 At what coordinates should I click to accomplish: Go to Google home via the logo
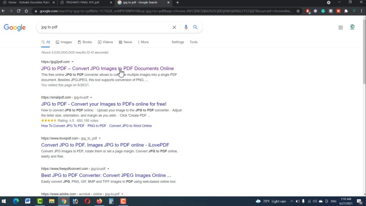click(15, 27)
